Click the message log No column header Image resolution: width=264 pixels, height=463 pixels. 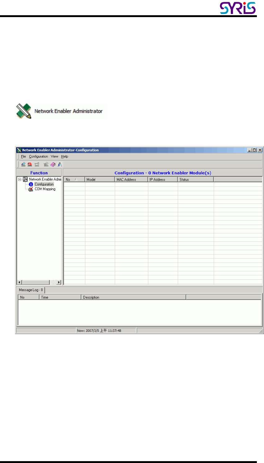29,297
